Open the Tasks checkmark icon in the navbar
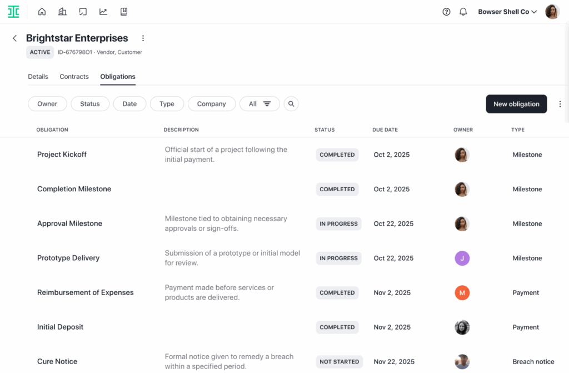The height and width of the screenshot is (373, 569). click(83, 11)
